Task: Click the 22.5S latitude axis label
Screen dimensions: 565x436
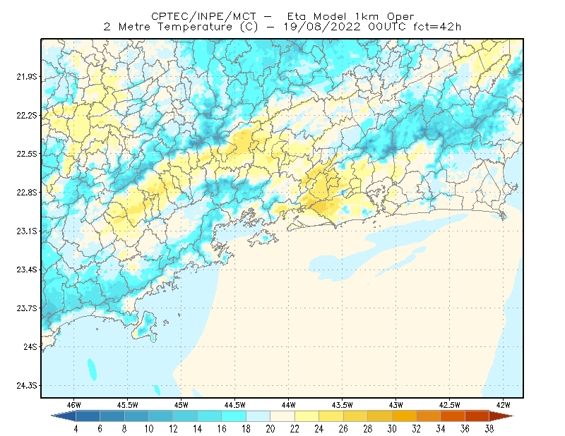Action: pos(27,154)
